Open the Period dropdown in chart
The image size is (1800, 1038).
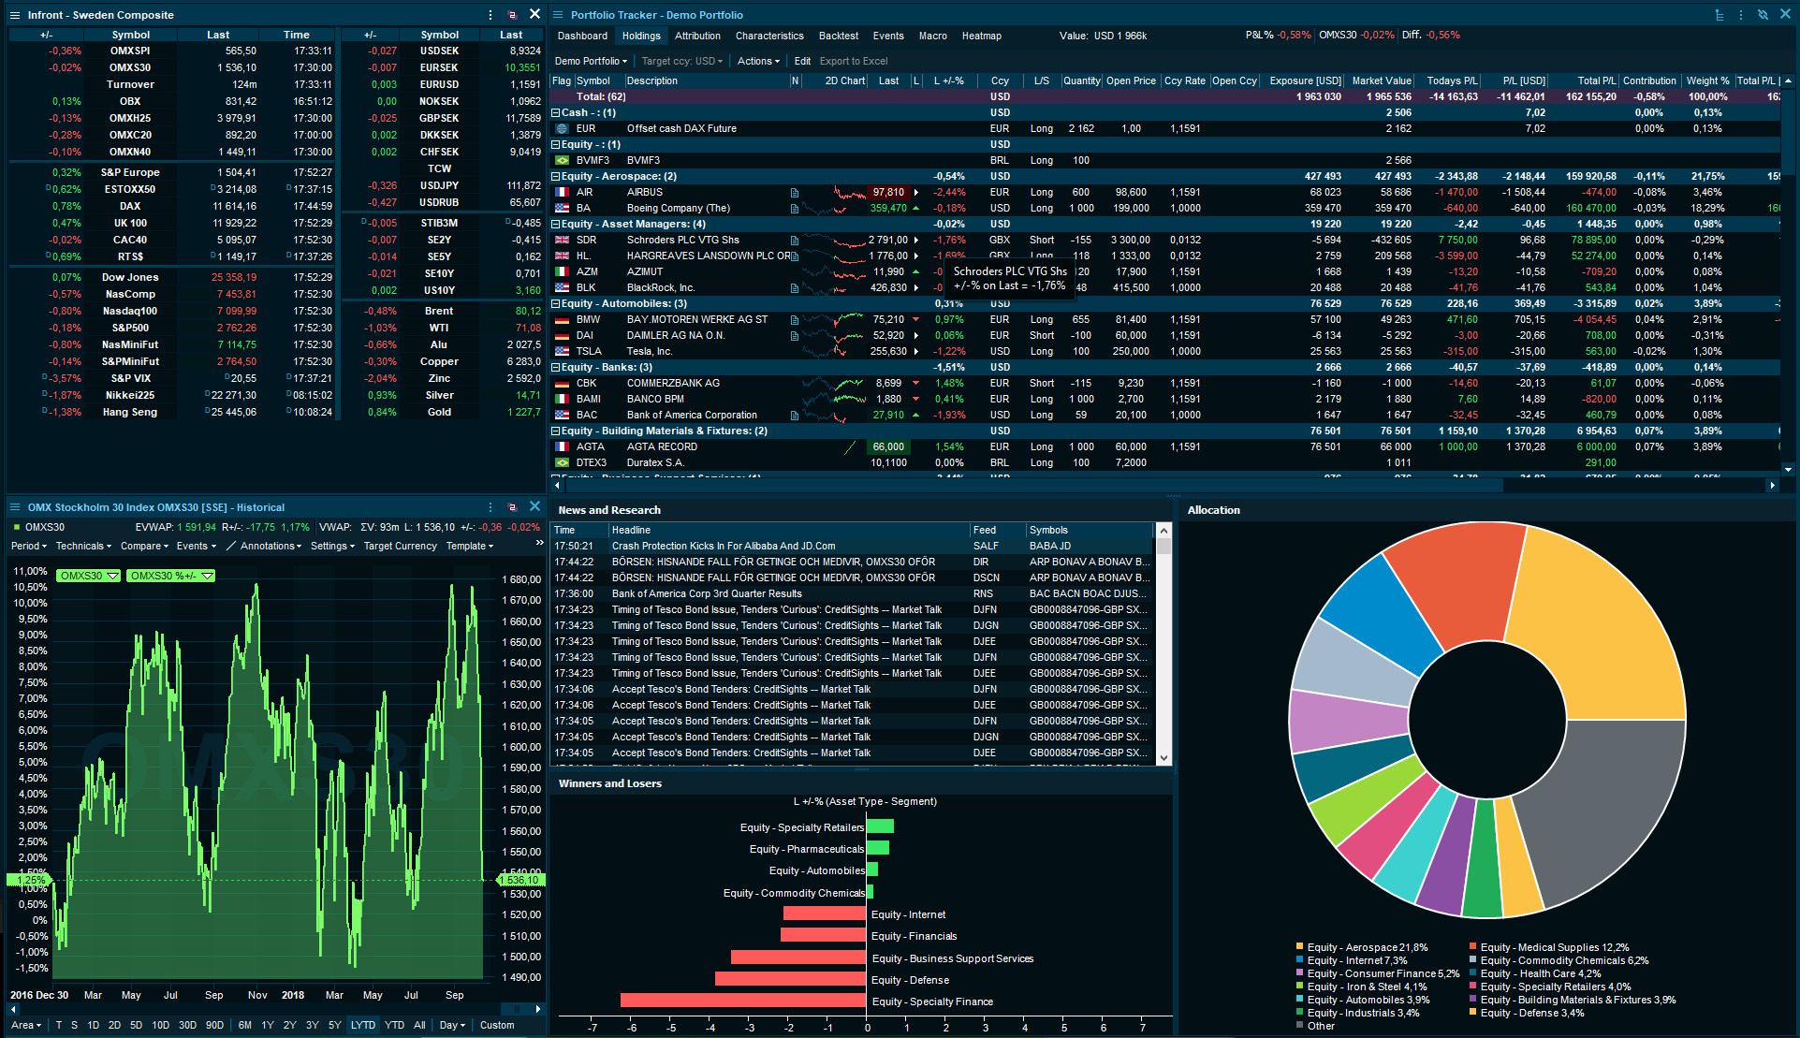point(29,546)
